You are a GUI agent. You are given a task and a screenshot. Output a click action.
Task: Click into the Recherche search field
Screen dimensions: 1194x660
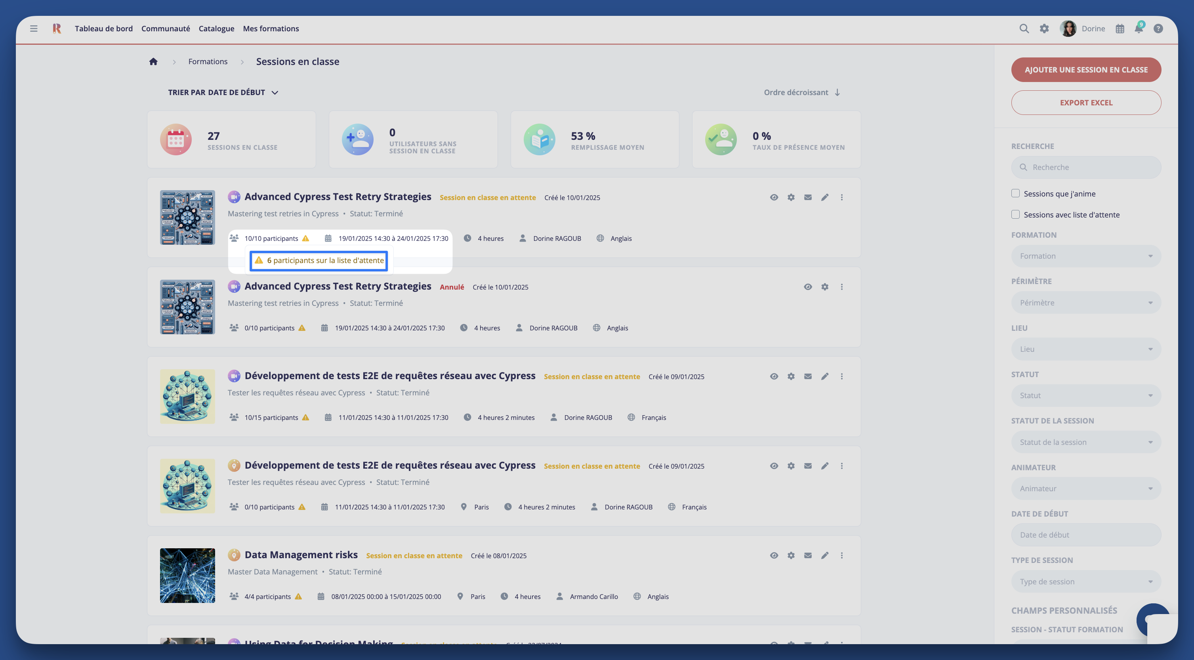(1085, 167)
